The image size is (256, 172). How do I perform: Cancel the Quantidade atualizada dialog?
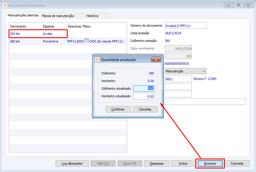click(145, 109)
